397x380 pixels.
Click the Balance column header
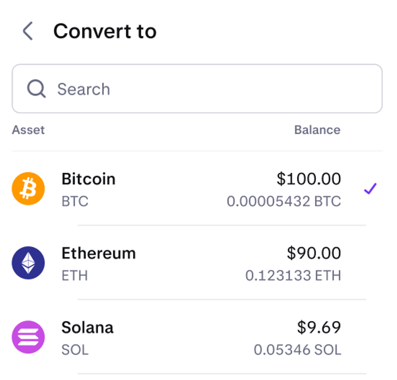[x=317, y=130]
